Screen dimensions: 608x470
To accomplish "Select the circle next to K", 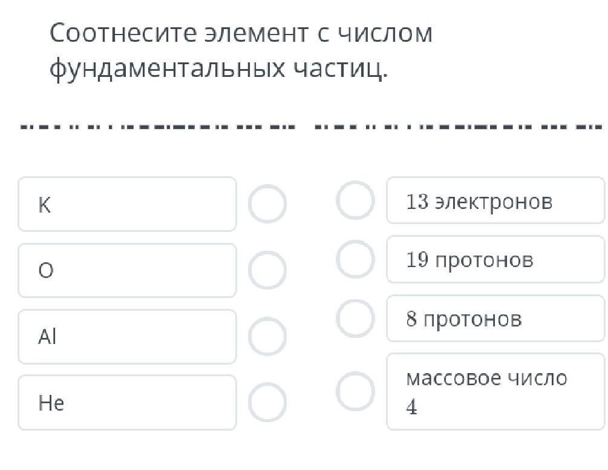I will pos(267,204).
